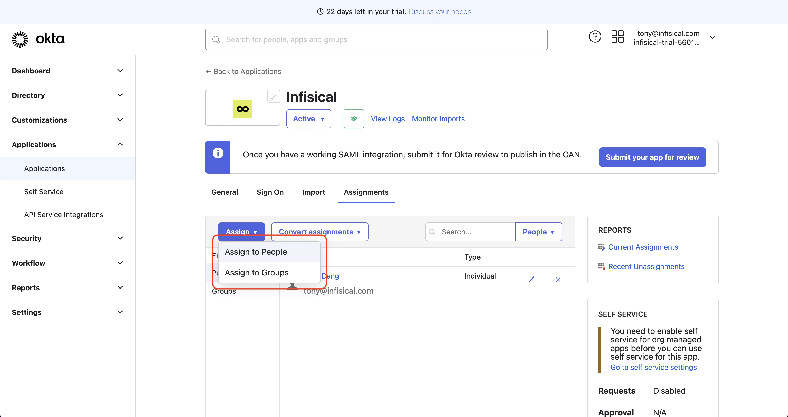Click the SELF SERVICE panel heading
Image resolution: width=788 pixels, height=417 pixels.
623,314
